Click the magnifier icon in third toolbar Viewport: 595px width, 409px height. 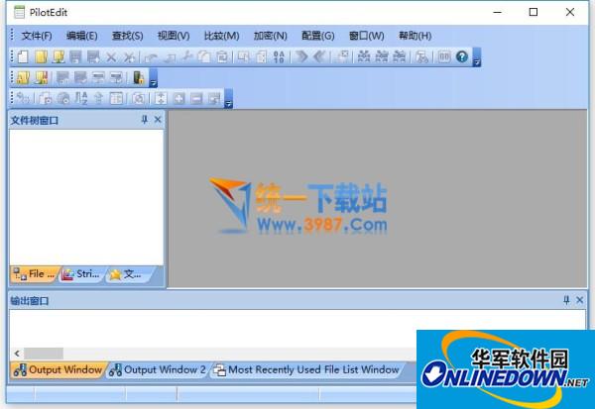(x=138, y=99)
